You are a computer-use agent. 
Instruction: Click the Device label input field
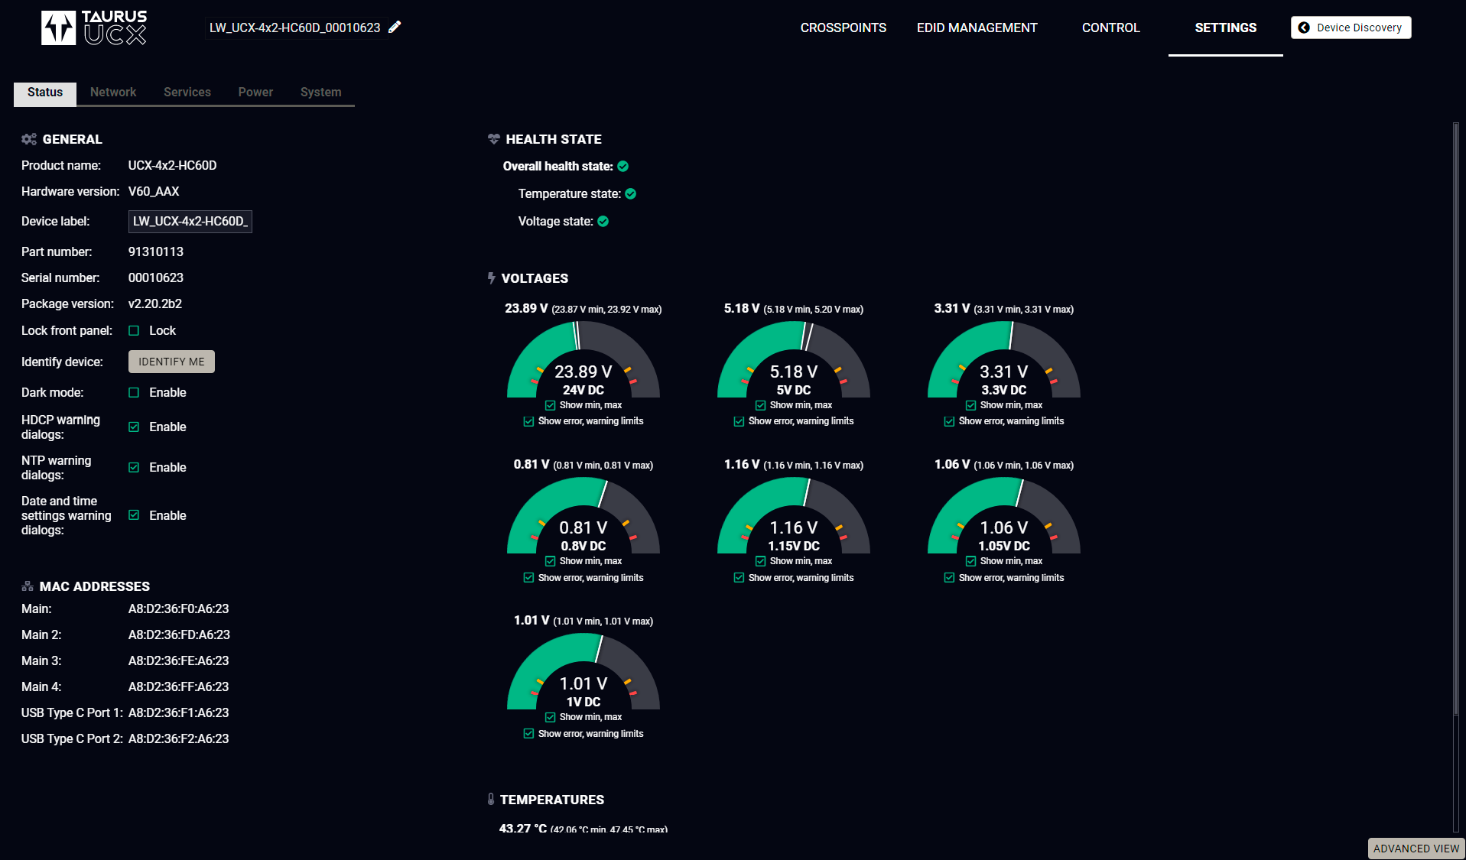[190, 222]
